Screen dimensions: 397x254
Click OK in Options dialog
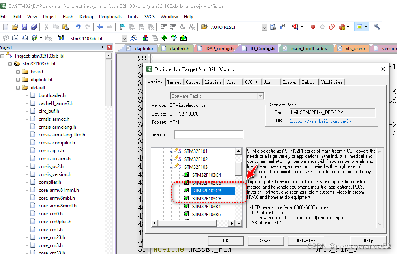(x=226, y=241)
